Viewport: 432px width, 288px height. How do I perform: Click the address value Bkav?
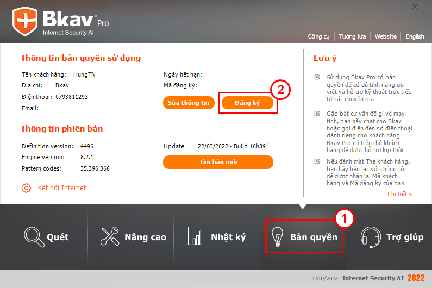[x=62, y=85]
